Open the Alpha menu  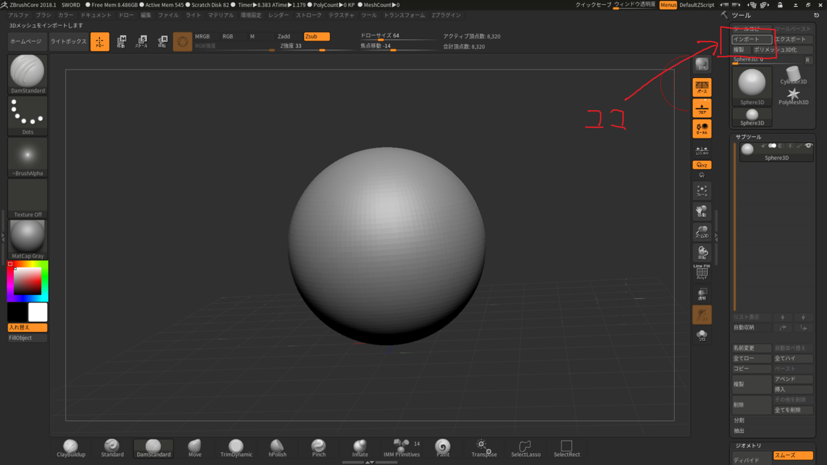pos(19,15)
